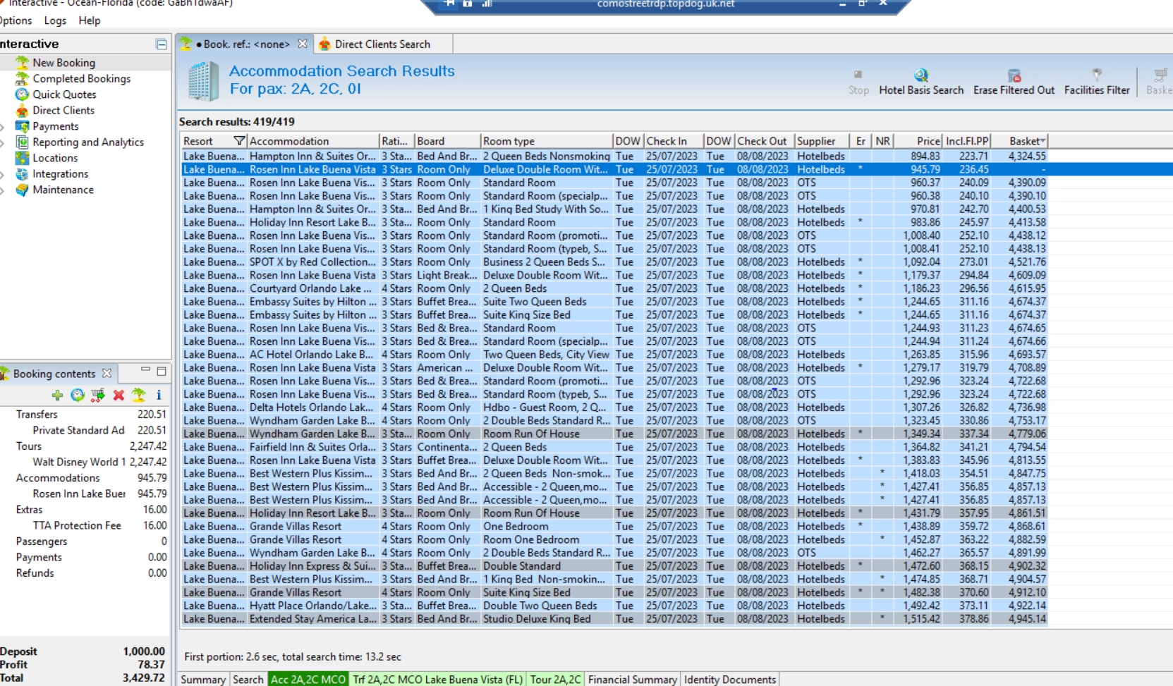Click Reporting and Analytics icon
The width and height of the screenshot is (1173, 686).
[22, 142]
